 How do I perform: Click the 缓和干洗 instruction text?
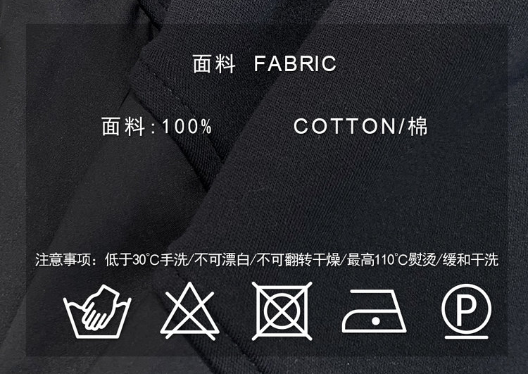tap(470, 260)
